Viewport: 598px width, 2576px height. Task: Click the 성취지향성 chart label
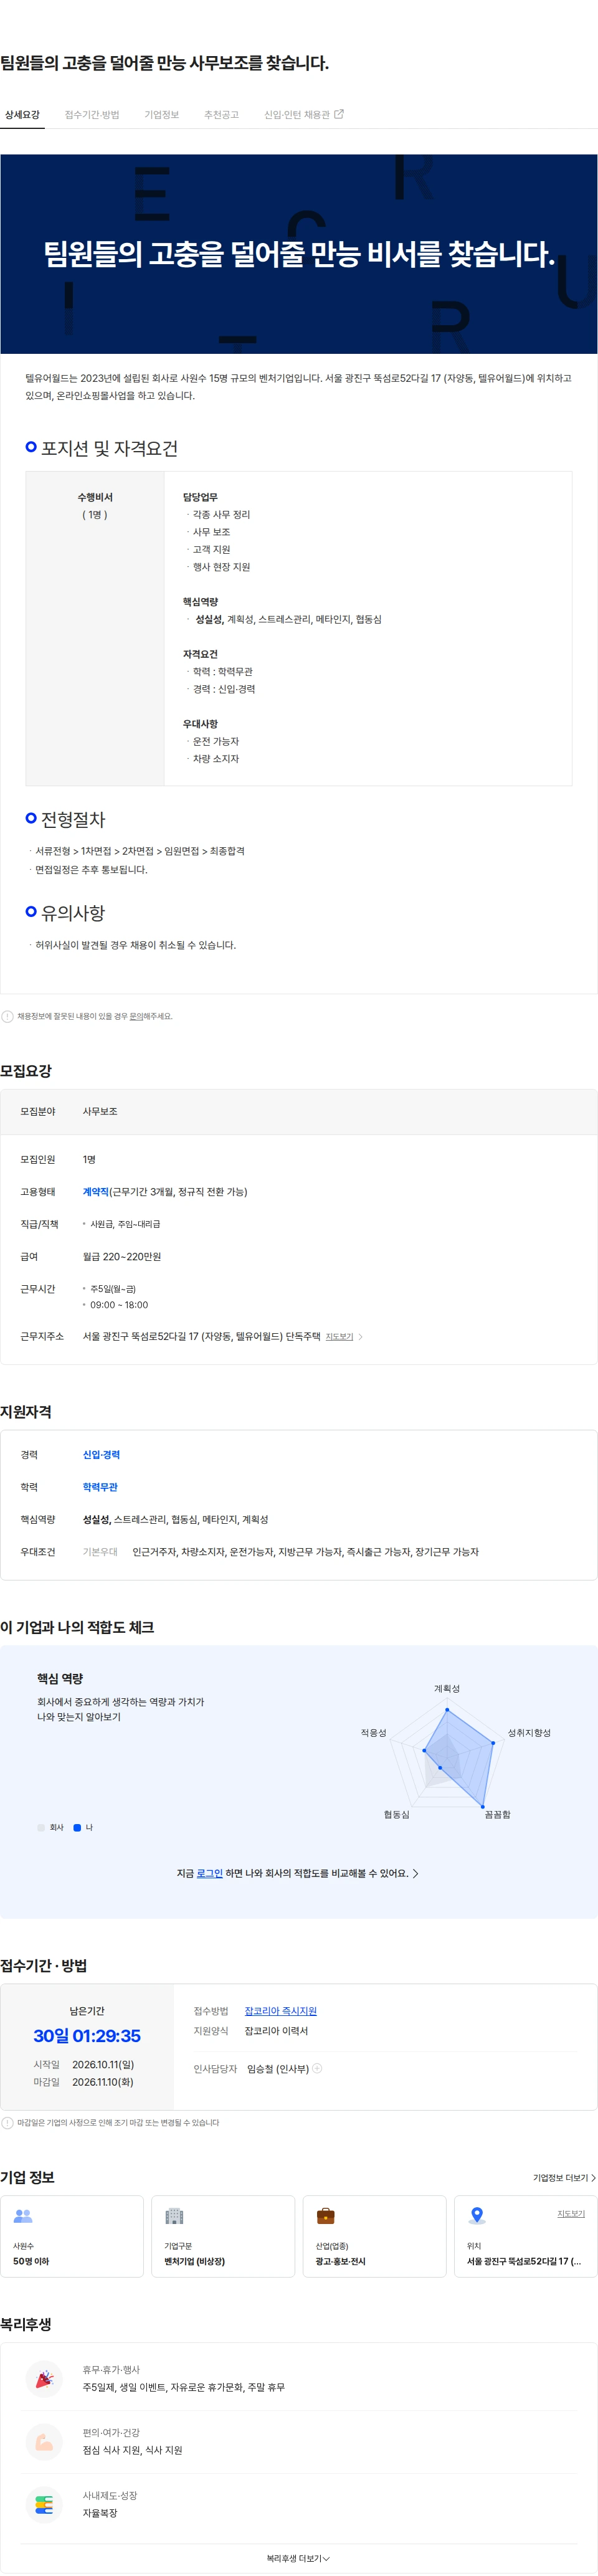(x=529, y=1733)
